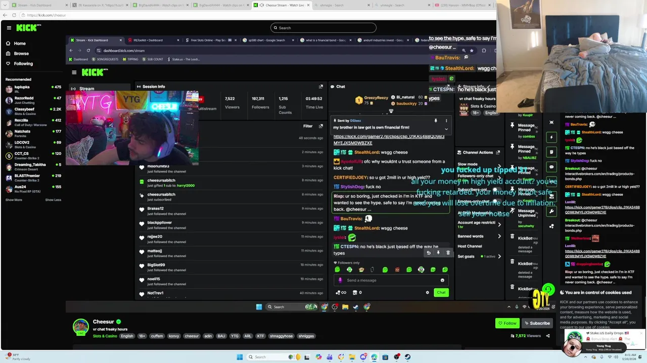This screenshot has height=363, width=647.
Task: Open BLASTPremier recommended channel
Action: tap(33, 178)
